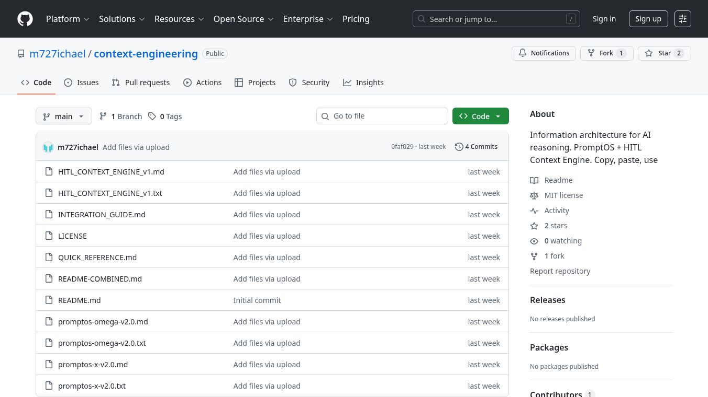The height and width of the screenshot is (397, 708).
Task: Star the context-engineering repository
Action: click(664, 53)
